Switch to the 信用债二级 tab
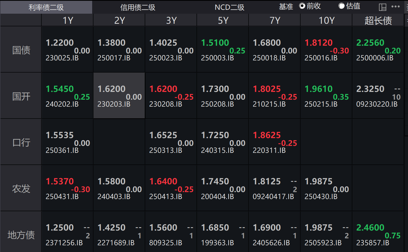408x252 pixels. click(138, 7)
